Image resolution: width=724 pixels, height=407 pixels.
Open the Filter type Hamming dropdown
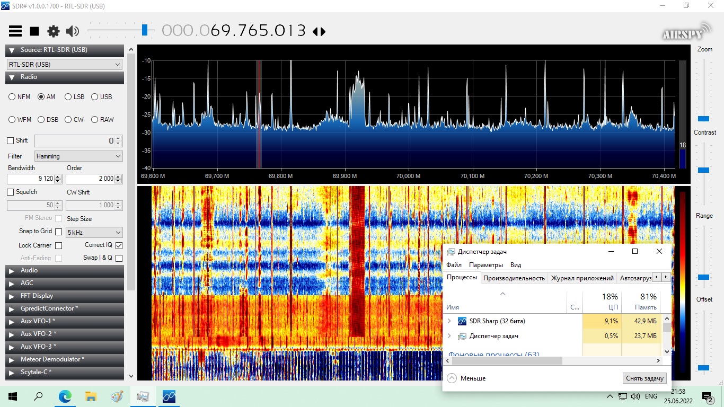[78, 156]
